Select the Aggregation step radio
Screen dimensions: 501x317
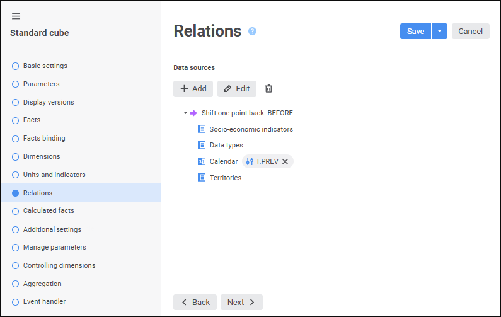(15, 284)
